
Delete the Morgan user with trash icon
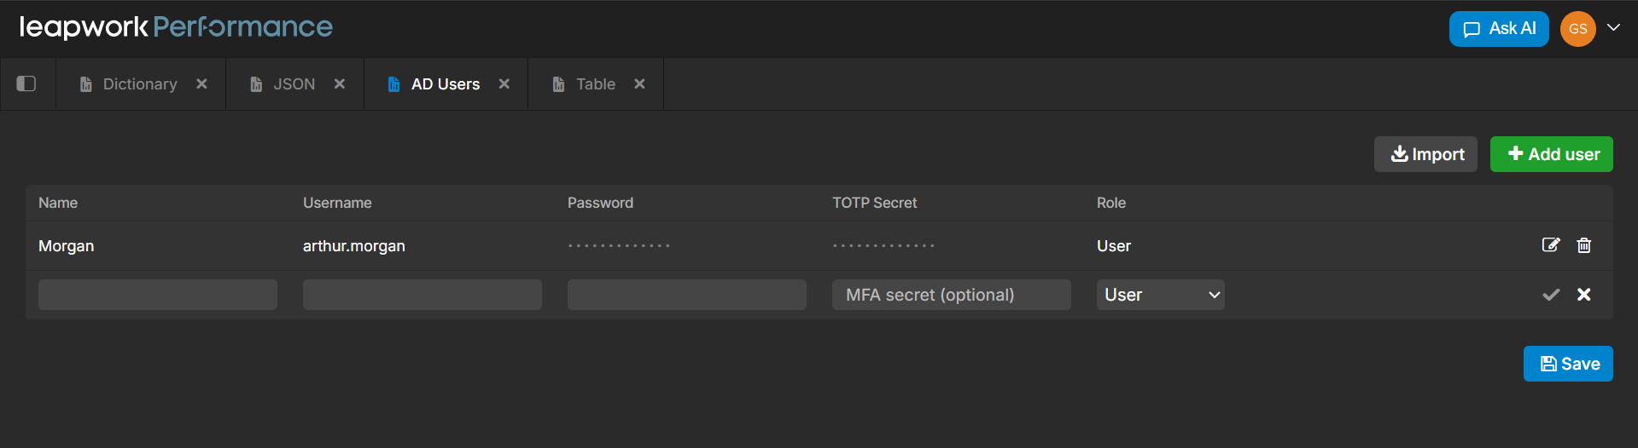click(1584, 245)
